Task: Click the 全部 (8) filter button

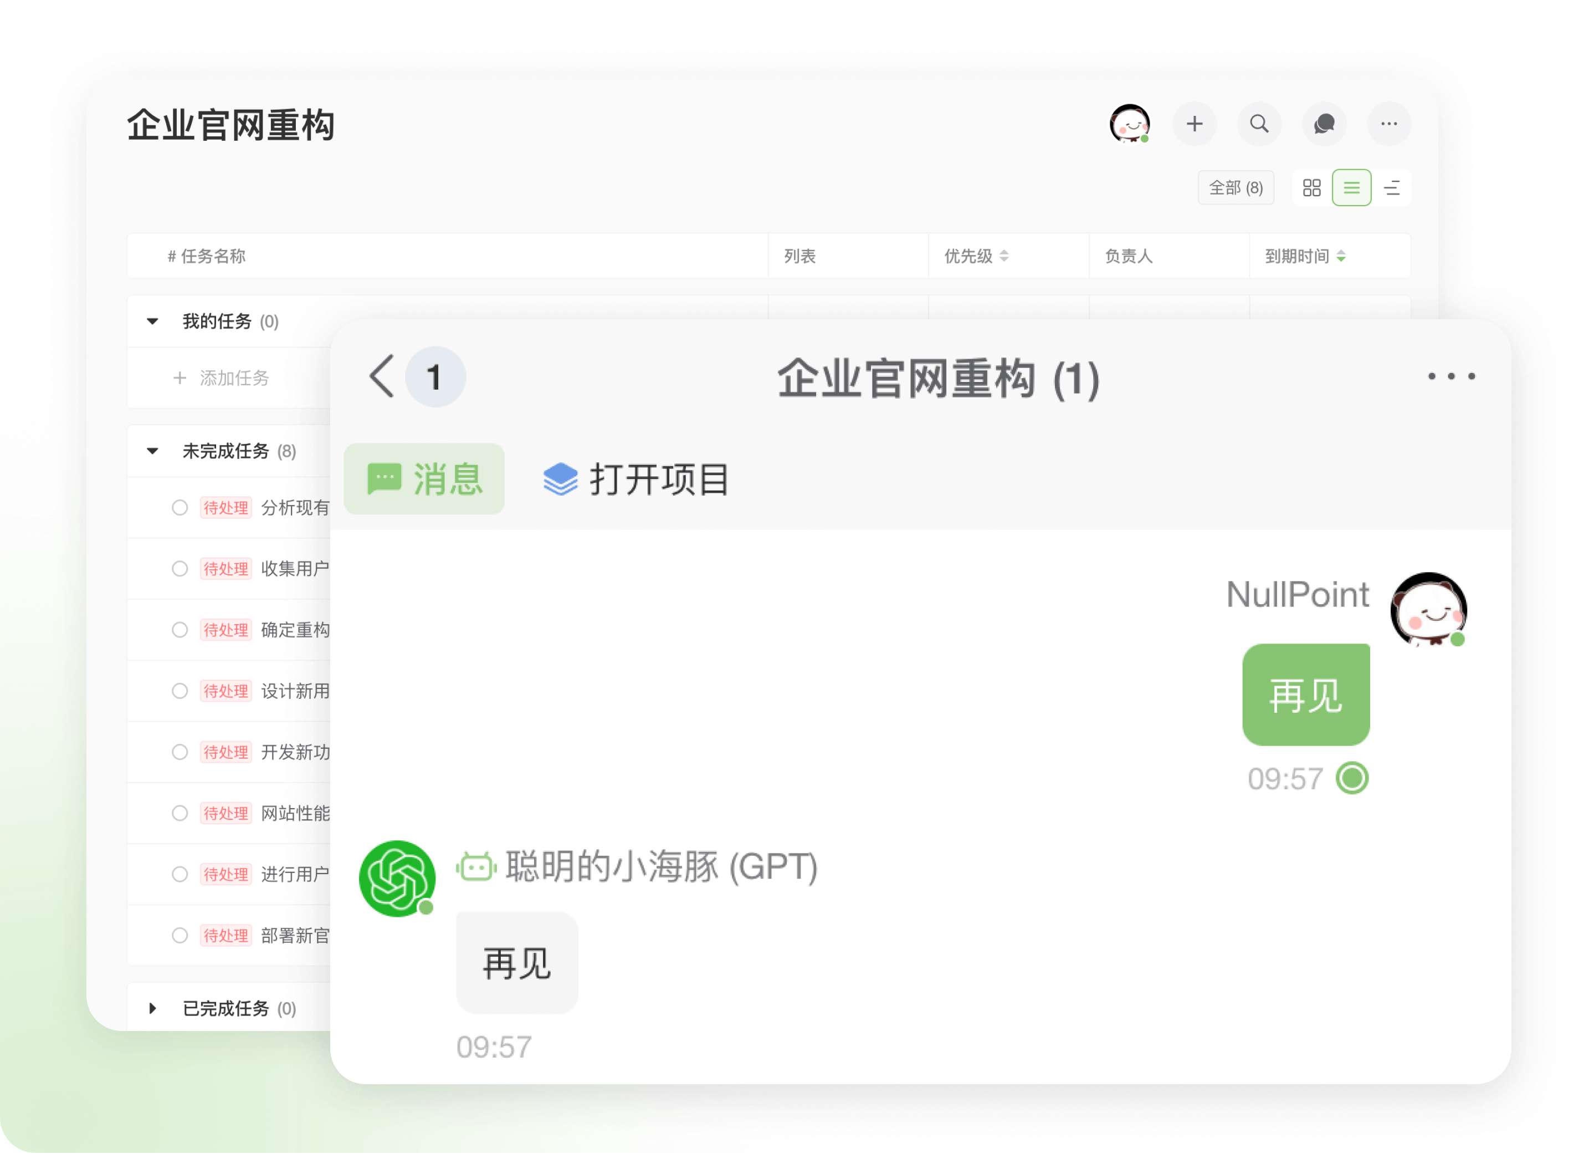Action: click(x=1236, y=188)
